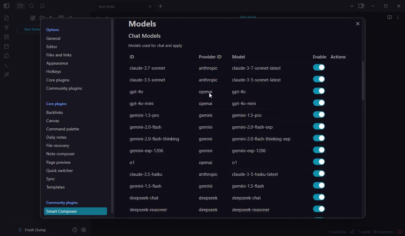Create new canvas from the ribbon

(x=7, y=37)
